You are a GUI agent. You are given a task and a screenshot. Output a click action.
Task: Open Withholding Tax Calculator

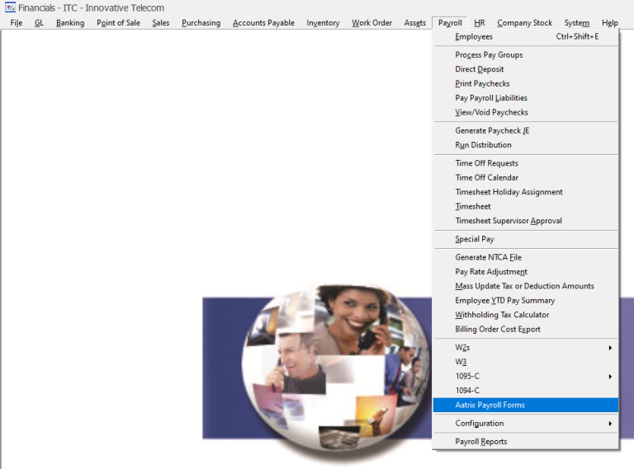502,315
